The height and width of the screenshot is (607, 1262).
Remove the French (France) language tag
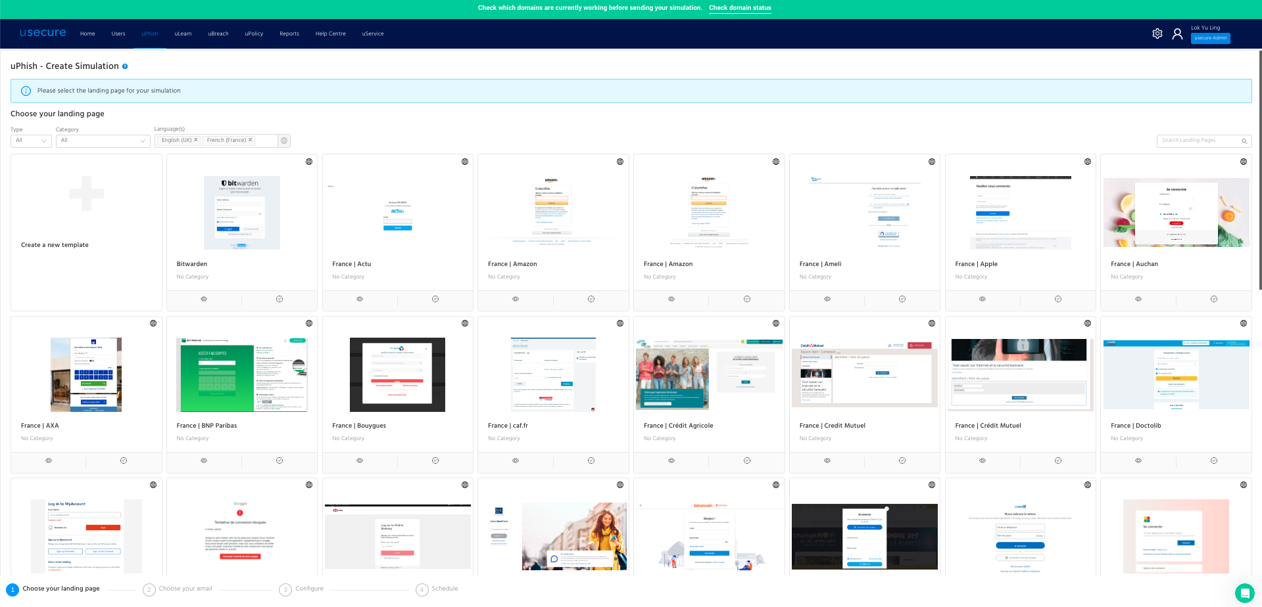click(x=251, y=140)
